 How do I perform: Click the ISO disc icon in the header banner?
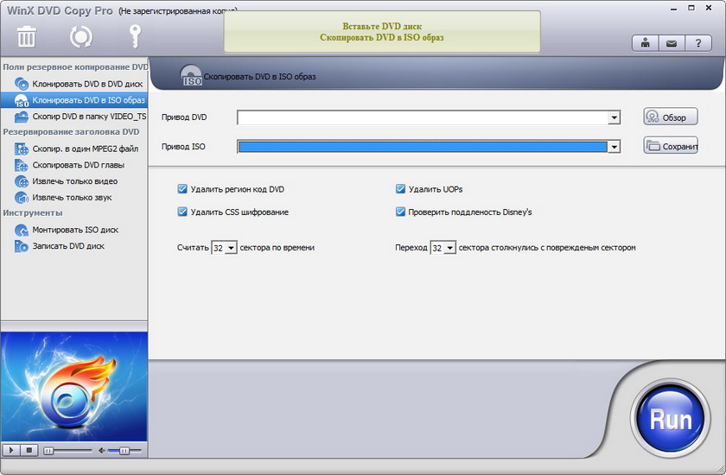(x=191, y=75)
